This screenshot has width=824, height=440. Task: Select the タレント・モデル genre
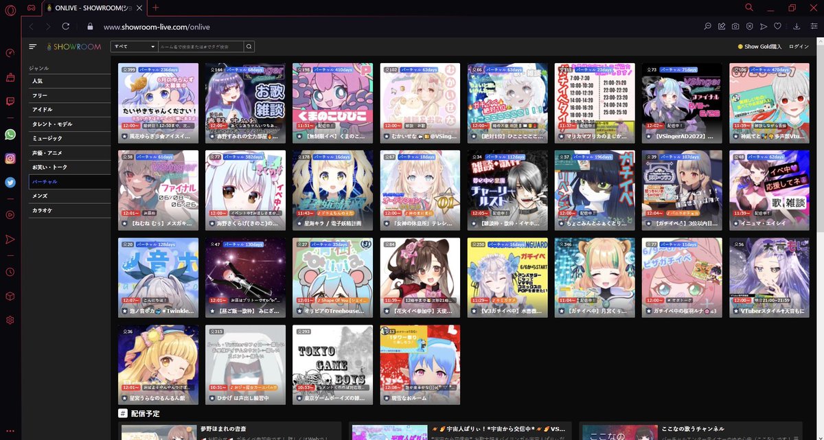(69, 124)
